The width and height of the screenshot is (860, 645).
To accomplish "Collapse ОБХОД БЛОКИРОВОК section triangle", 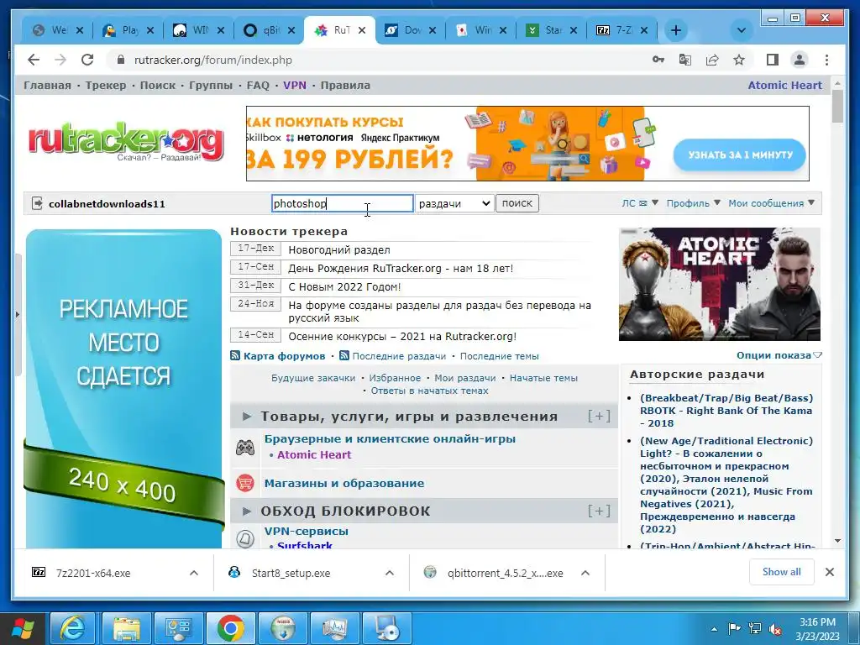I will (x=247, y=511).
